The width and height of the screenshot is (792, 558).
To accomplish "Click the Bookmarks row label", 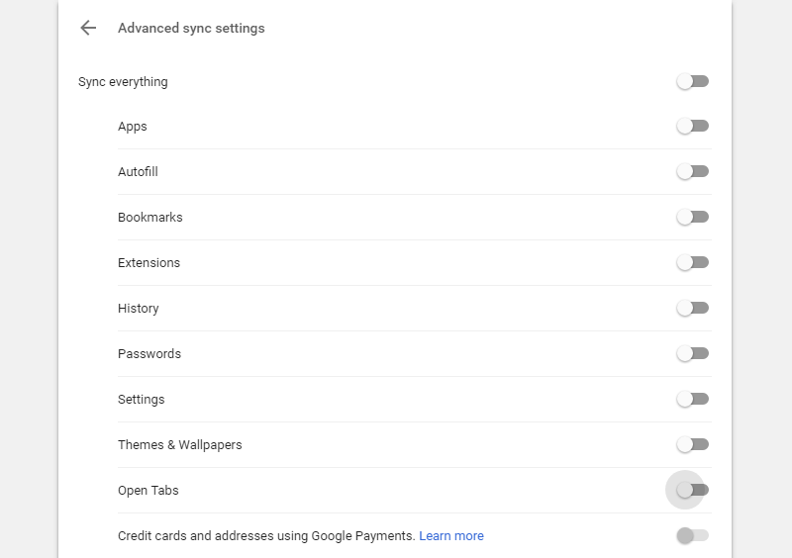I will [x=149, y=218].
